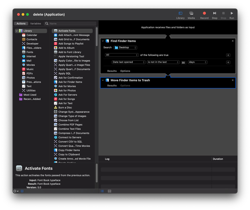Show Options for Find Finder Items
Screen dimensions: 250x210
coord(125,71)
